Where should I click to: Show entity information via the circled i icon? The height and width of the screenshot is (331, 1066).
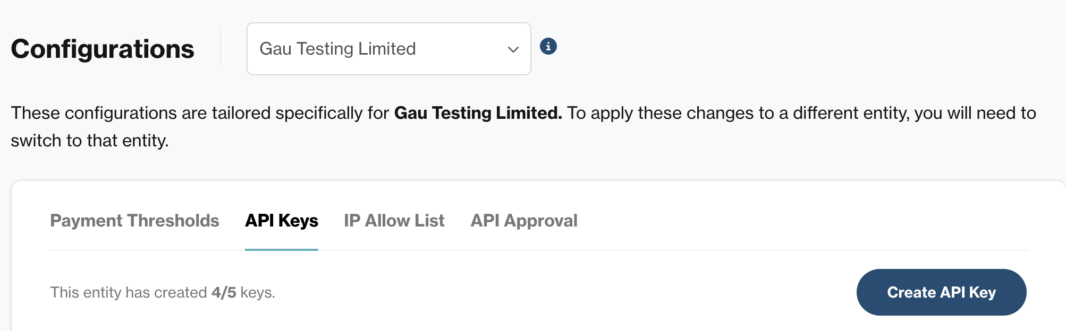point(548,46)
